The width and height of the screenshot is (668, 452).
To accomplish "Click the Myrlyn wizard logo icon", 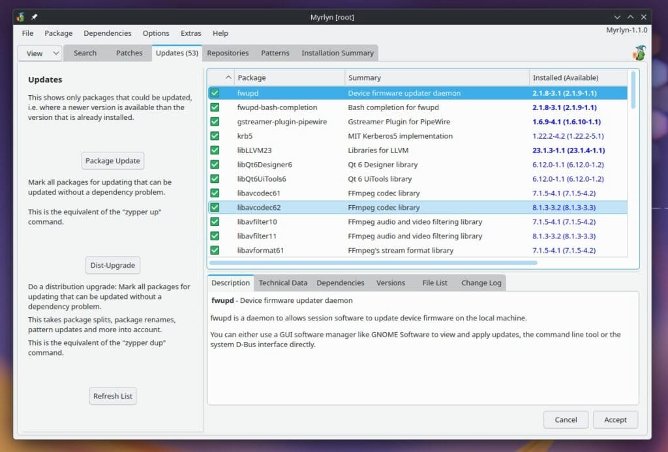I will click(639, 53).
